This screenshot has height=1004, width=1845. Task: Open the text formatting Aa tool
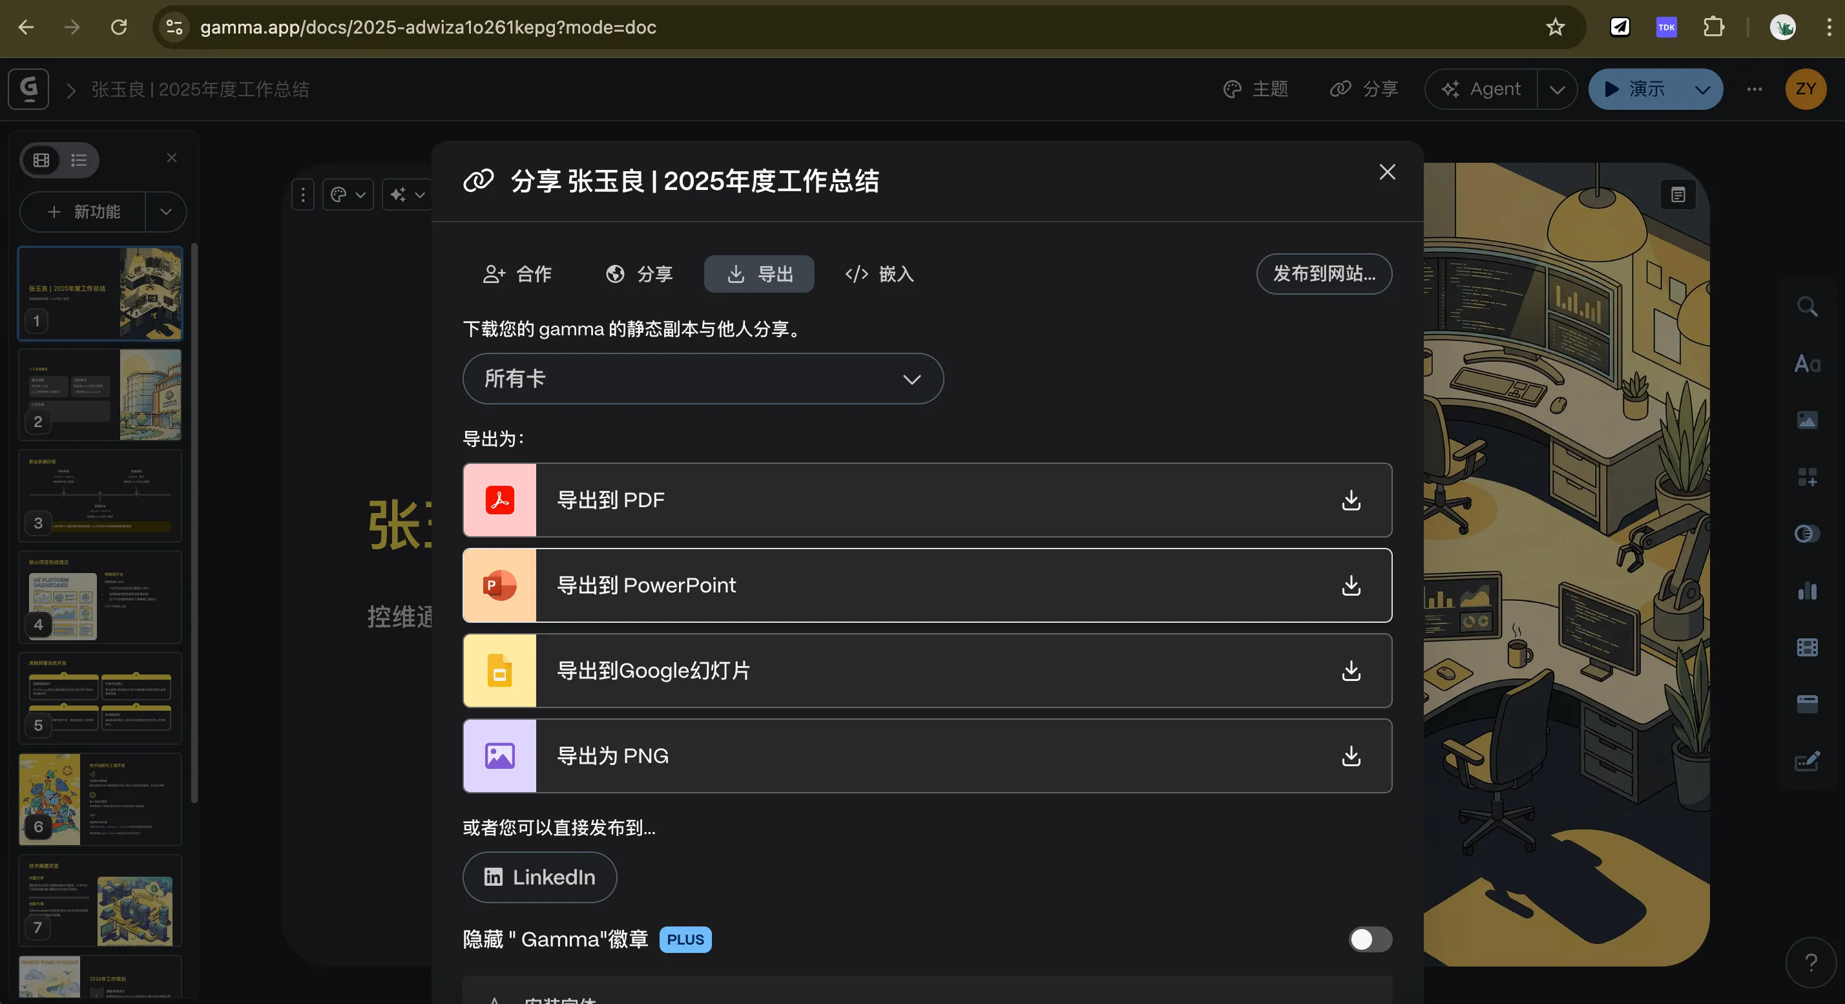[1807, 364]
